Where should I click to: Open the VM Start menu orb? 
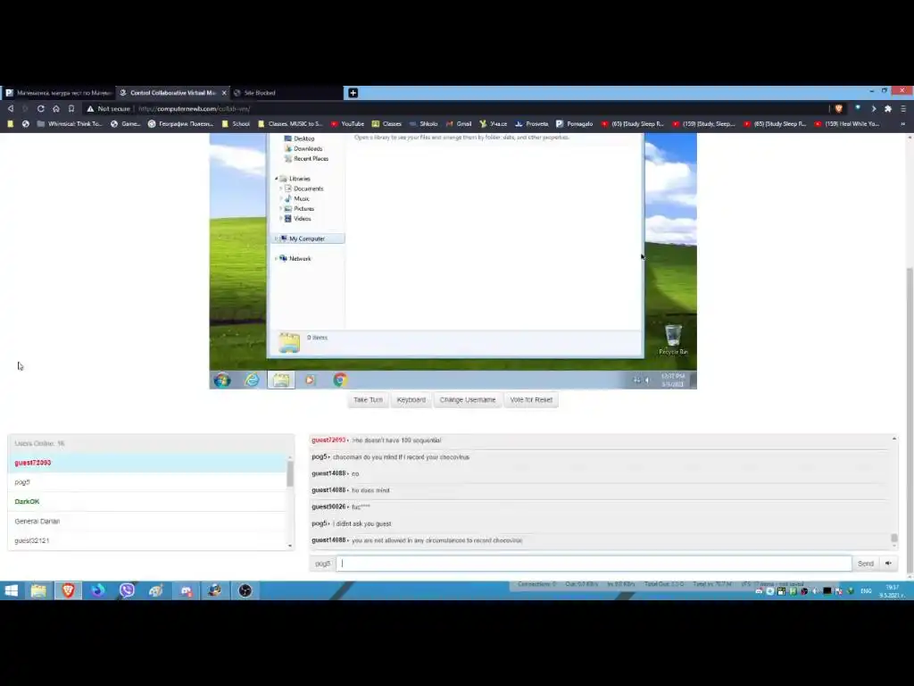pos(222,381)
